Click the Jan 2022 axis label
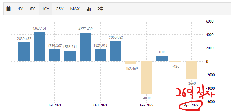Screen dimensions: 231x111 pyautogui.click(x=146, y=105)
